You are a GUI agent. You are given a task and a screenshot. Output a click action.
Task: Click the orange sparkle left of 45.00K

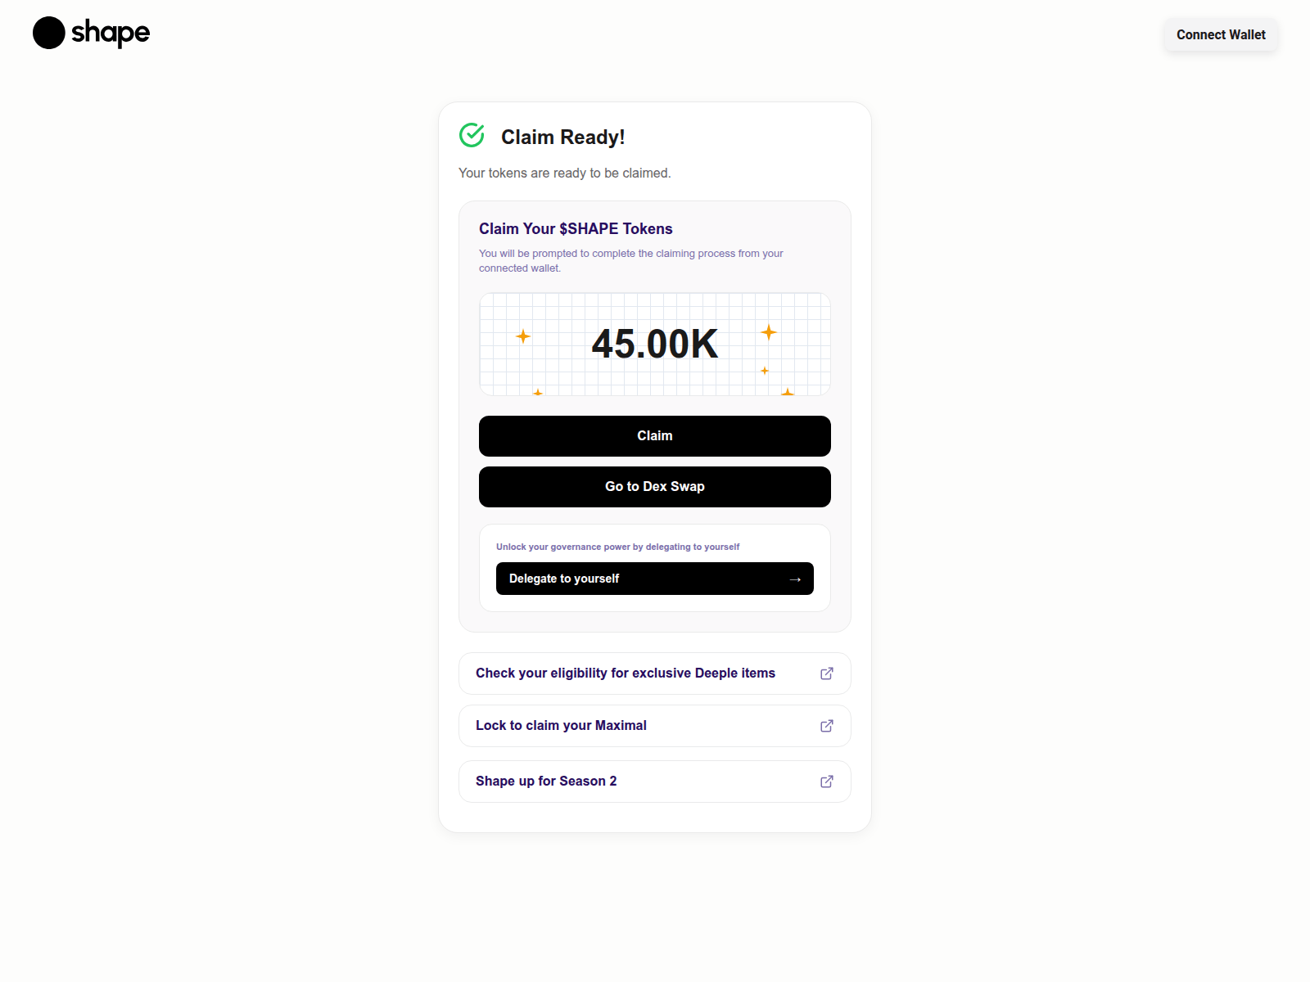point(523,336)
